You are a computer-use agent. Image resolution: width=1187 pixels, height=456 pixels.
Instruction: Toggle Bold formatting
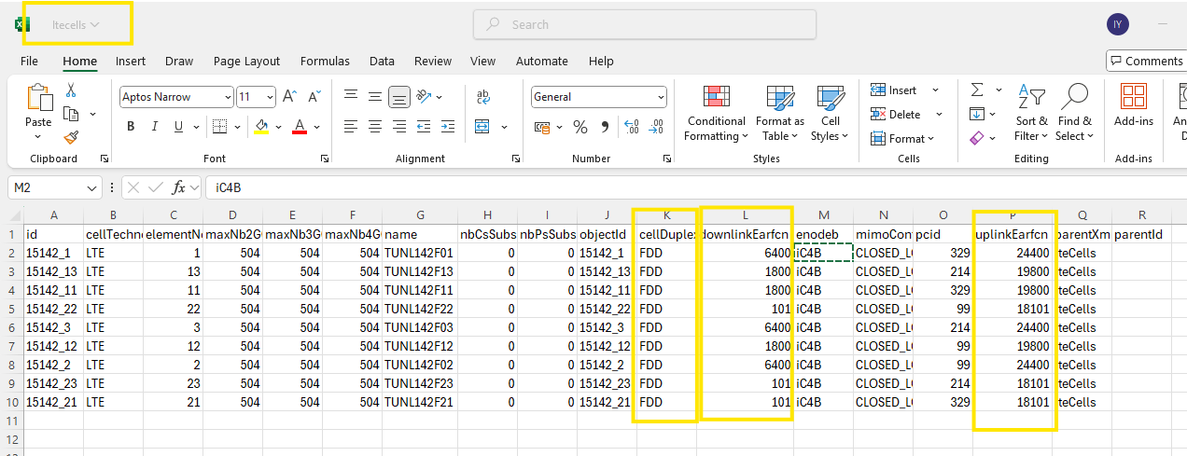coord(131,127)
